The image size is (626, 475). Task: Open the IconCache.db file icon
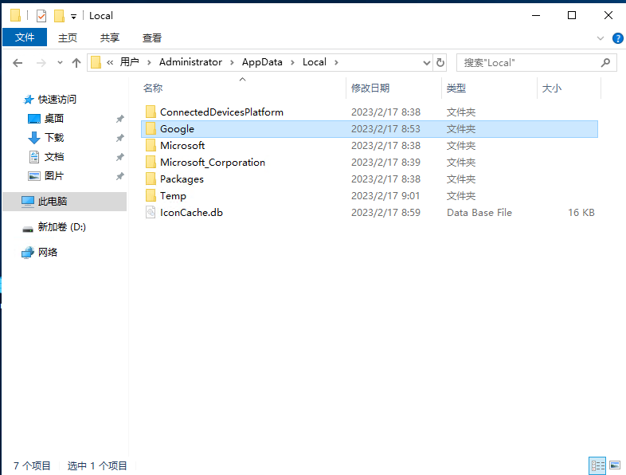click(x=151, y=213)
